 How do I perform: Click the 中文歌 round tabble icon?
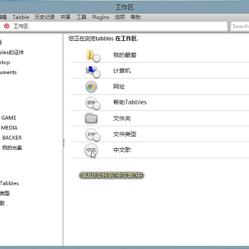pyautogui.click(x=91, y=150)
